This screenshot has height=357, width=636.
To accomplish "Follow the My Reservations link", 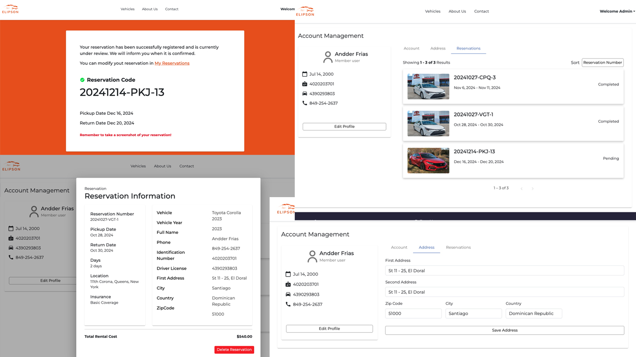I will coord(172,63).
